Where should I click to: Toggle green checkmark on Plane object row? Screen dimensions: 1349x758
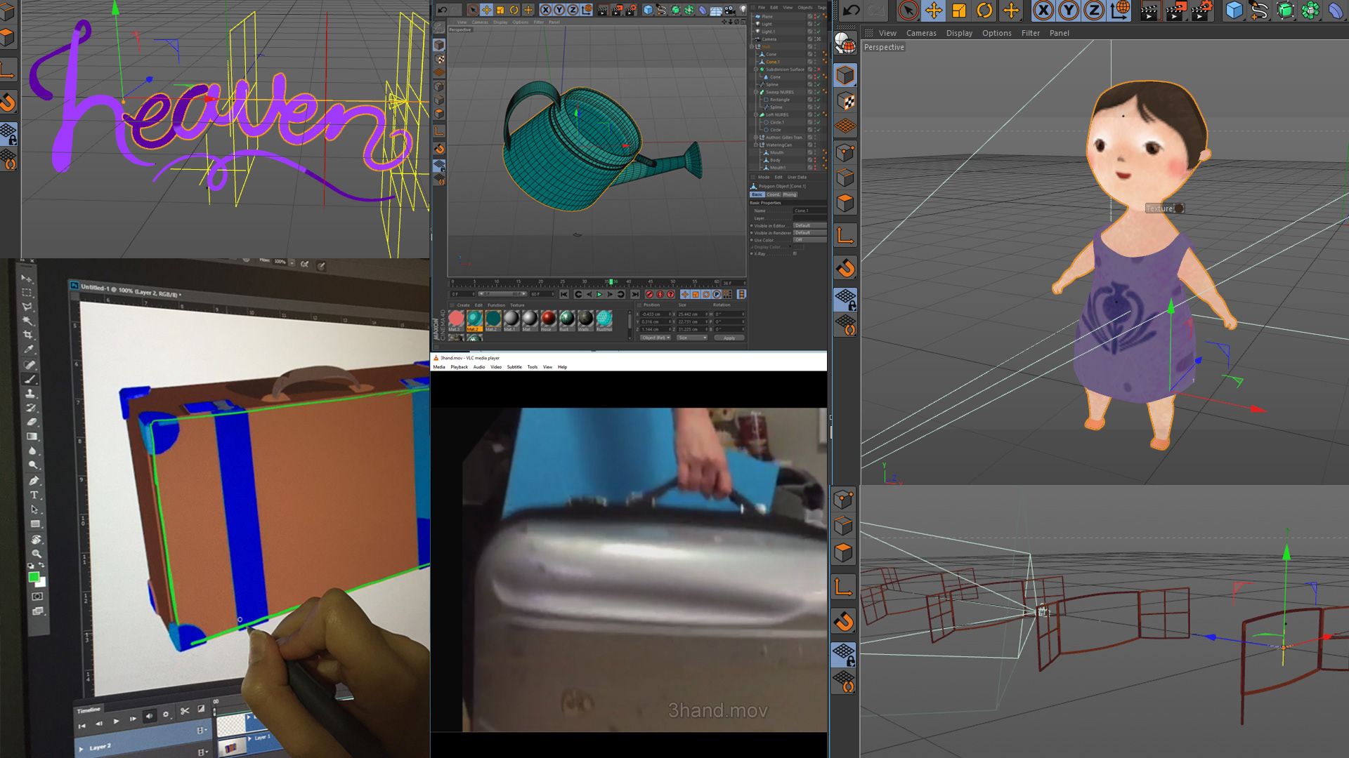819,16
